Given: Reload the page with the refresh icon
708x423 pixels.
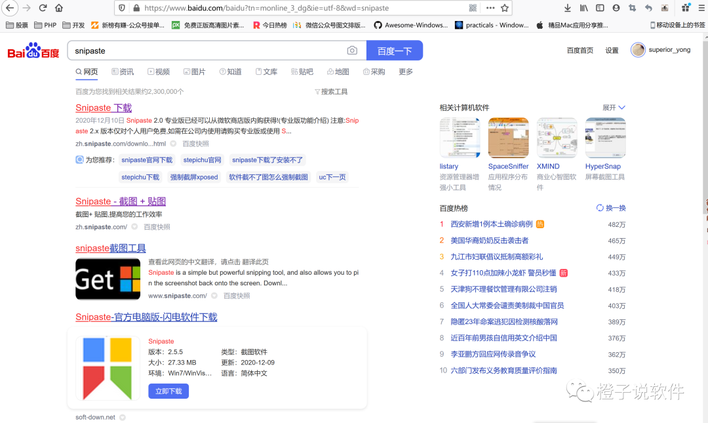Looking at the screenshot, I should pyautogui.click(x=43, y=8).
